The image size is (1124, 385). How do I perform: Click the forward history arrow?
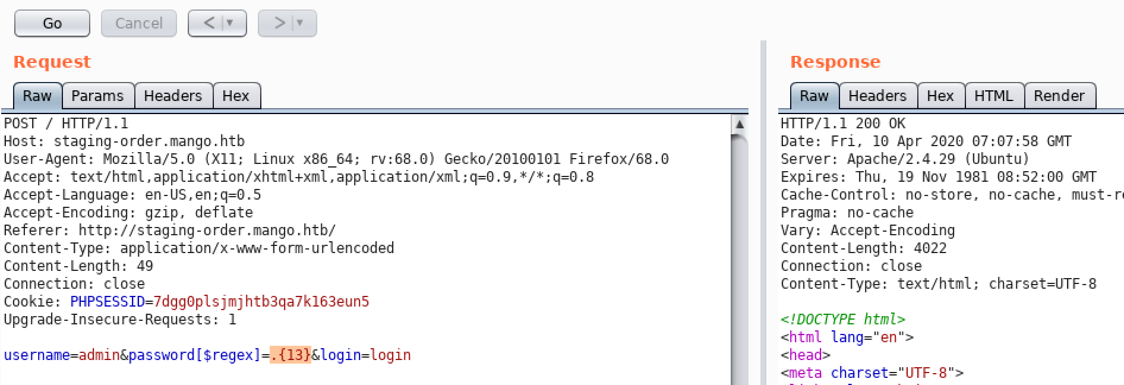[279, 23]
